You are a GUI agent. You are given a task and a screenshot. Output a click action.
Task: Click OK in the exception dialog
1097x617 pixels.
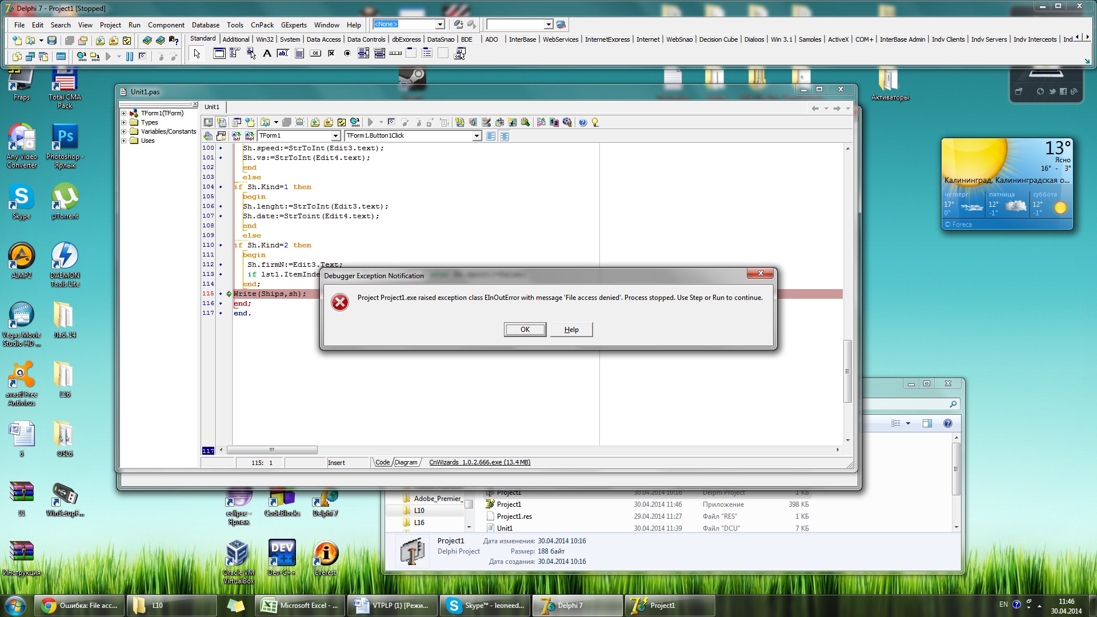[525, 330]
